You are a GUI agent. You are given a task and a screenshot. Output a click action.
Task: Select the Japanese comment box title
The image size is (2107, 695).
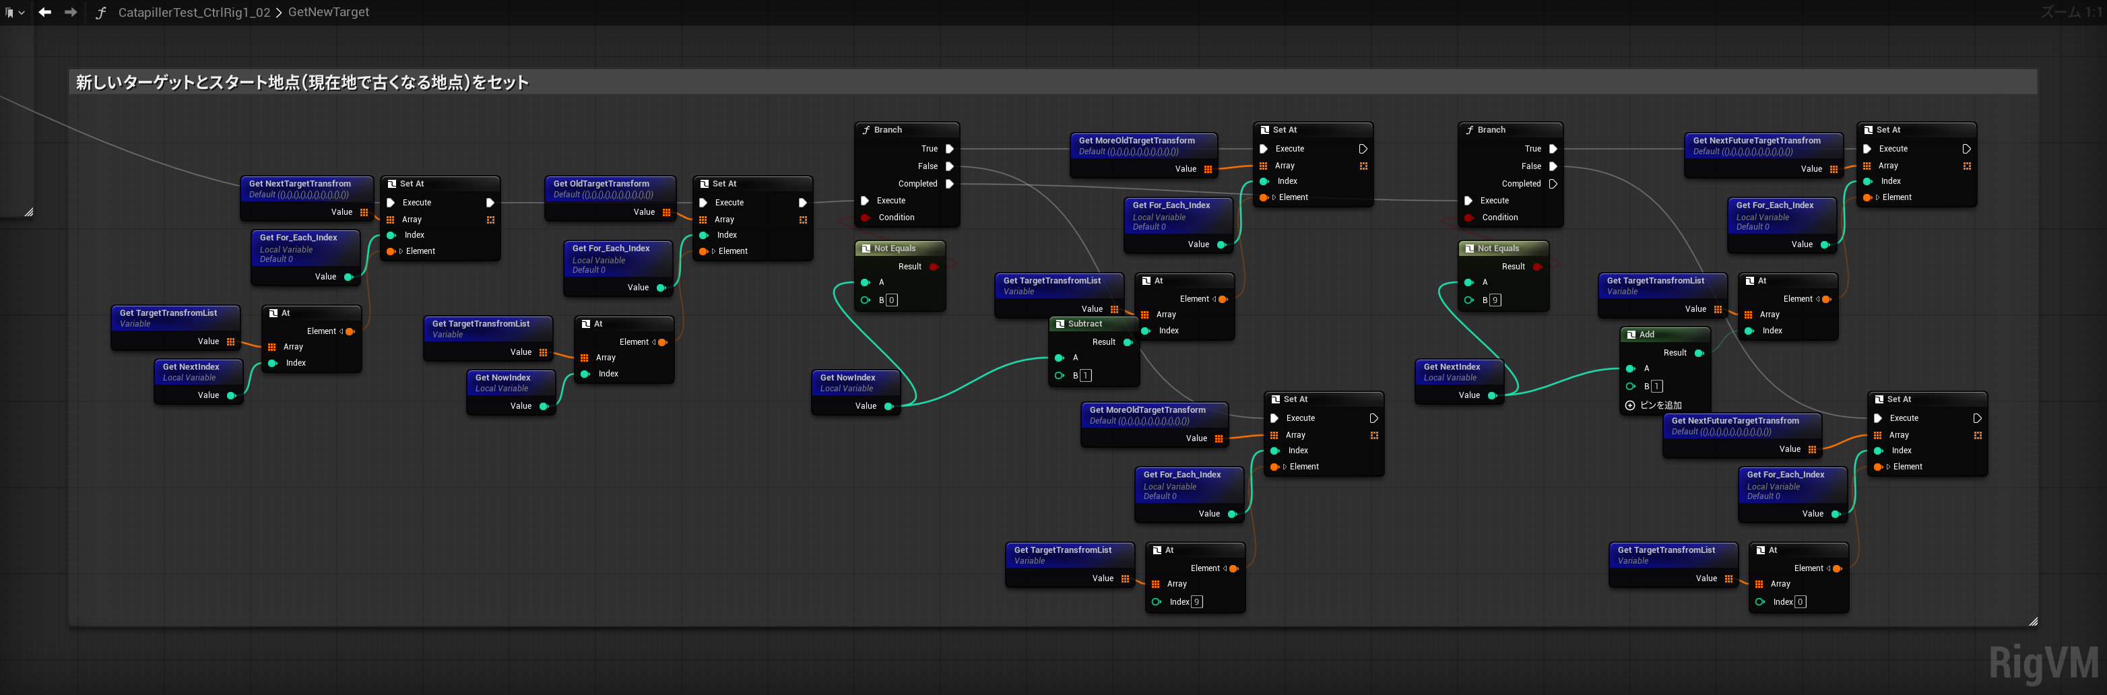point(302,83)
